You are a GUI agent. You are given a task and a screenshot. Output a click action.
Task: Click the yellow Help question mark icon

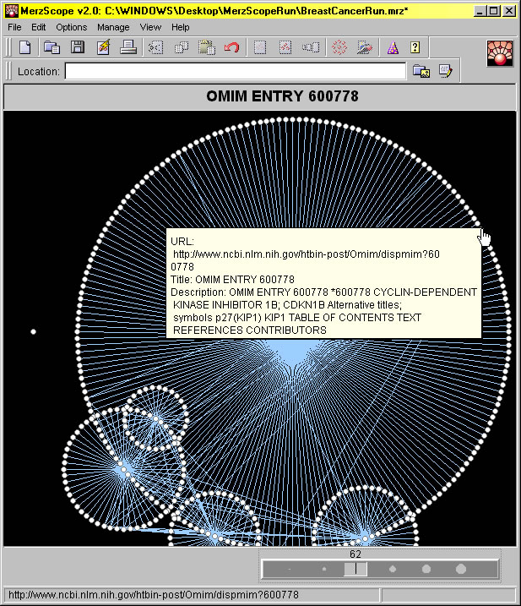tap(415, 48)
